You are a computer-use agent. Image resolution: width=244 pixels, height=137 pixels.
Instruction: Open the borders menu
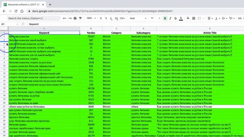pos(194,18)
